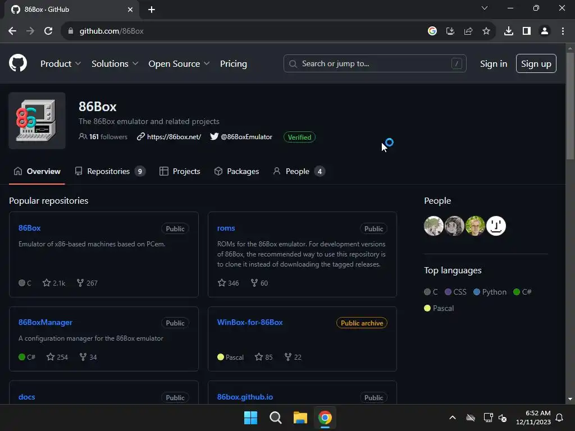Expand the Open Source menu
575x431 pixels.
point(179,63)
